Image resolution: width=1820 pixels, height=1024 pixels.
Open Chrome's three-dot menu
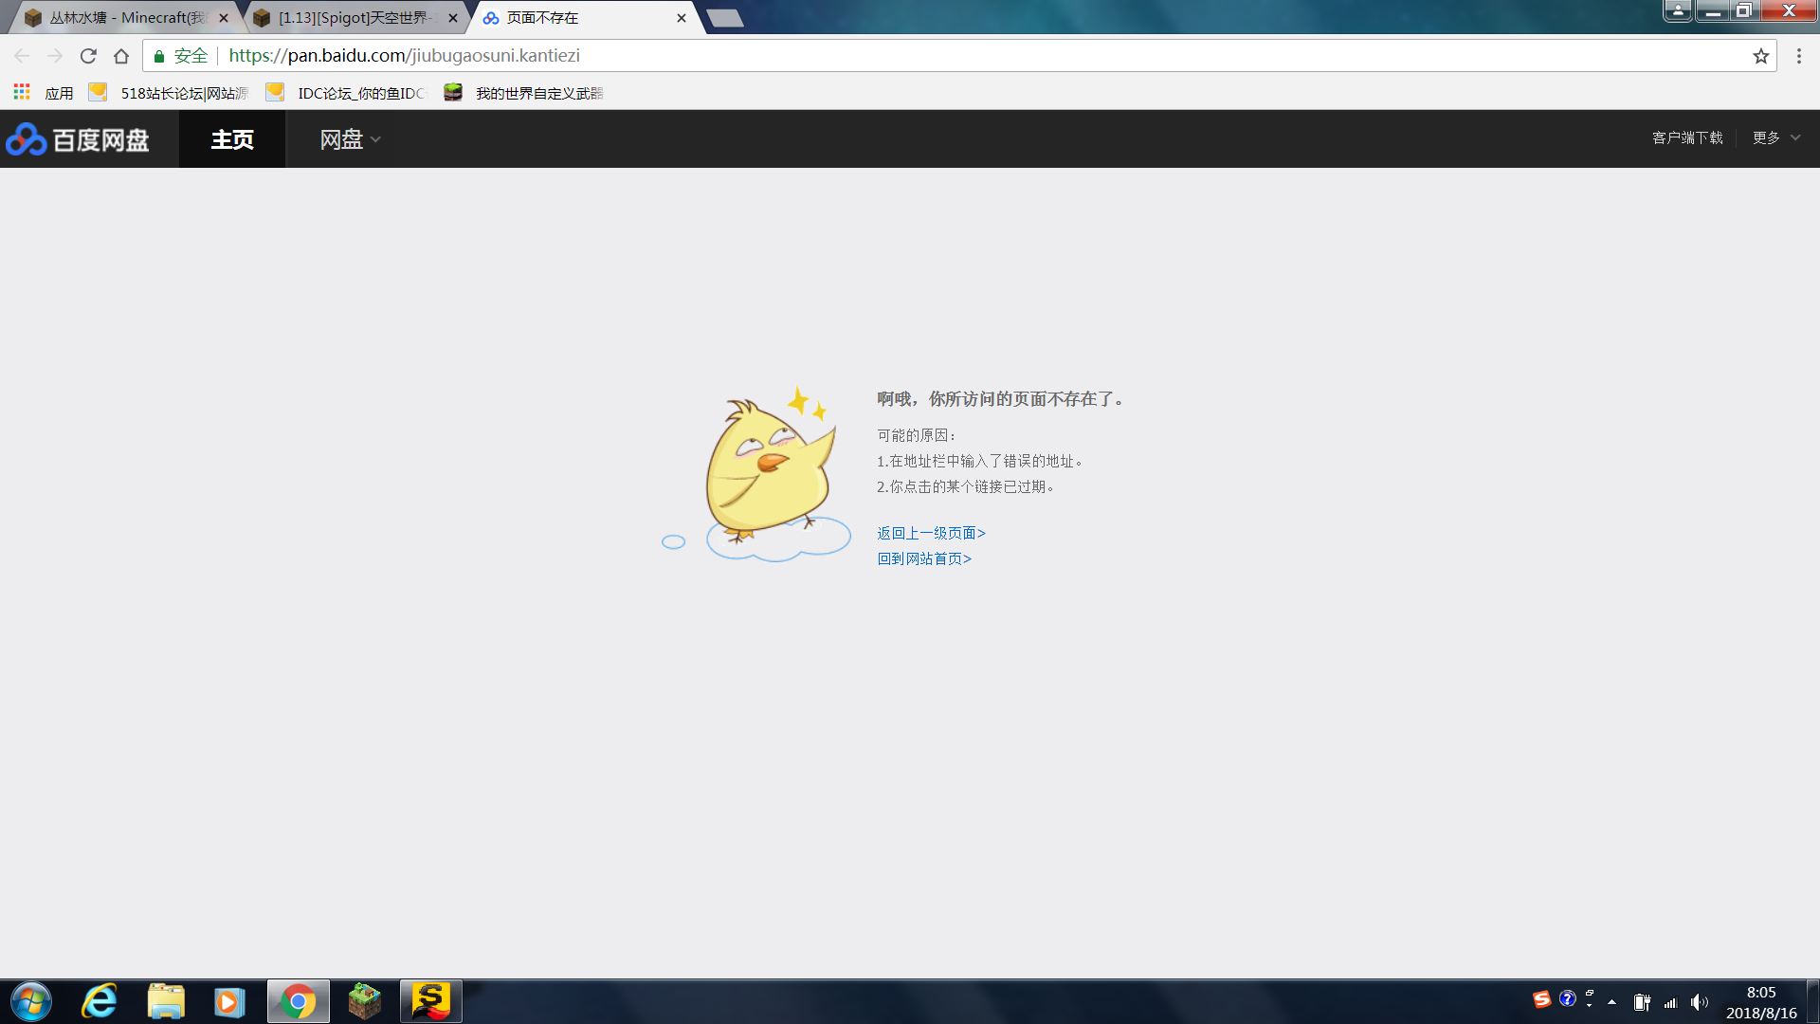(x=1798, y=56)
